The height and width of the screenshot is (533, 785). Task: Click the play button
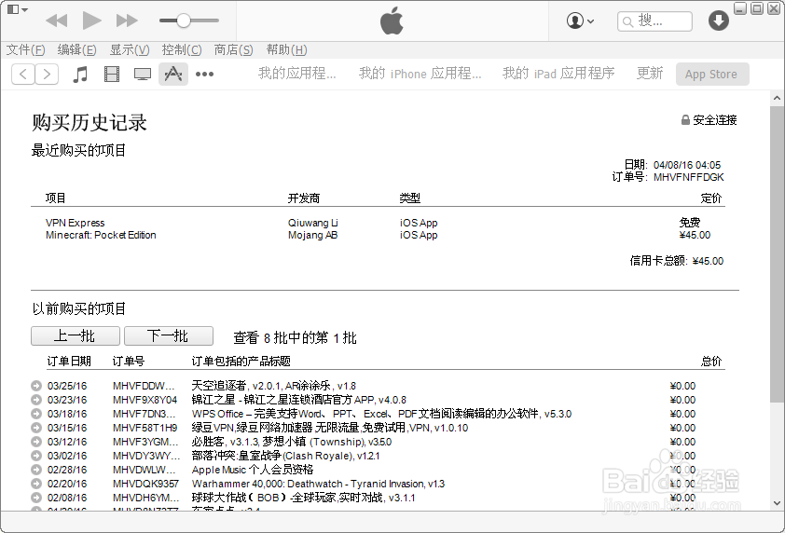[x=92, y=20]
